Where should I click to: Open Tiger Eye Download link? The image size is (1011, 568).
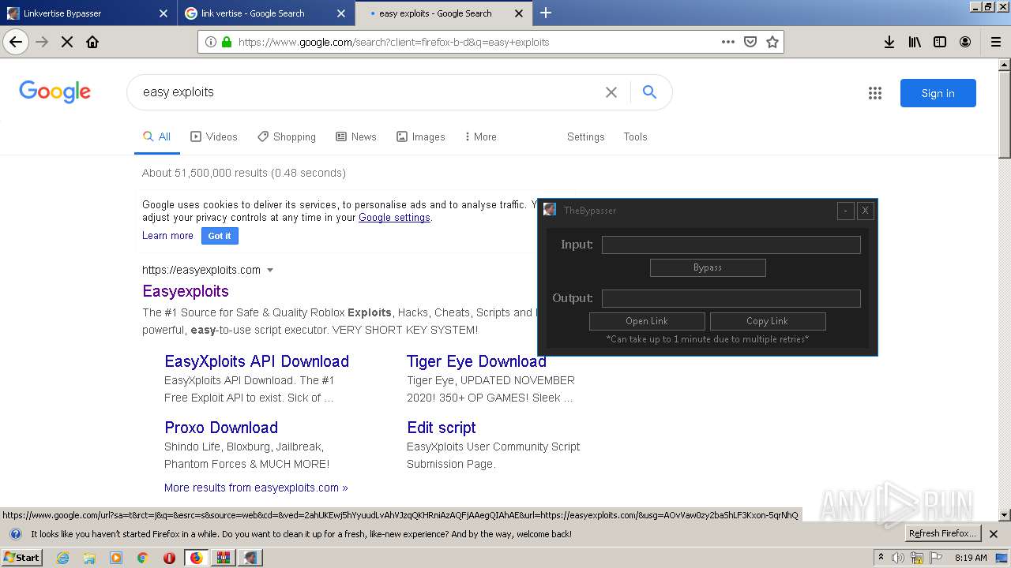[x=476, y=361]
